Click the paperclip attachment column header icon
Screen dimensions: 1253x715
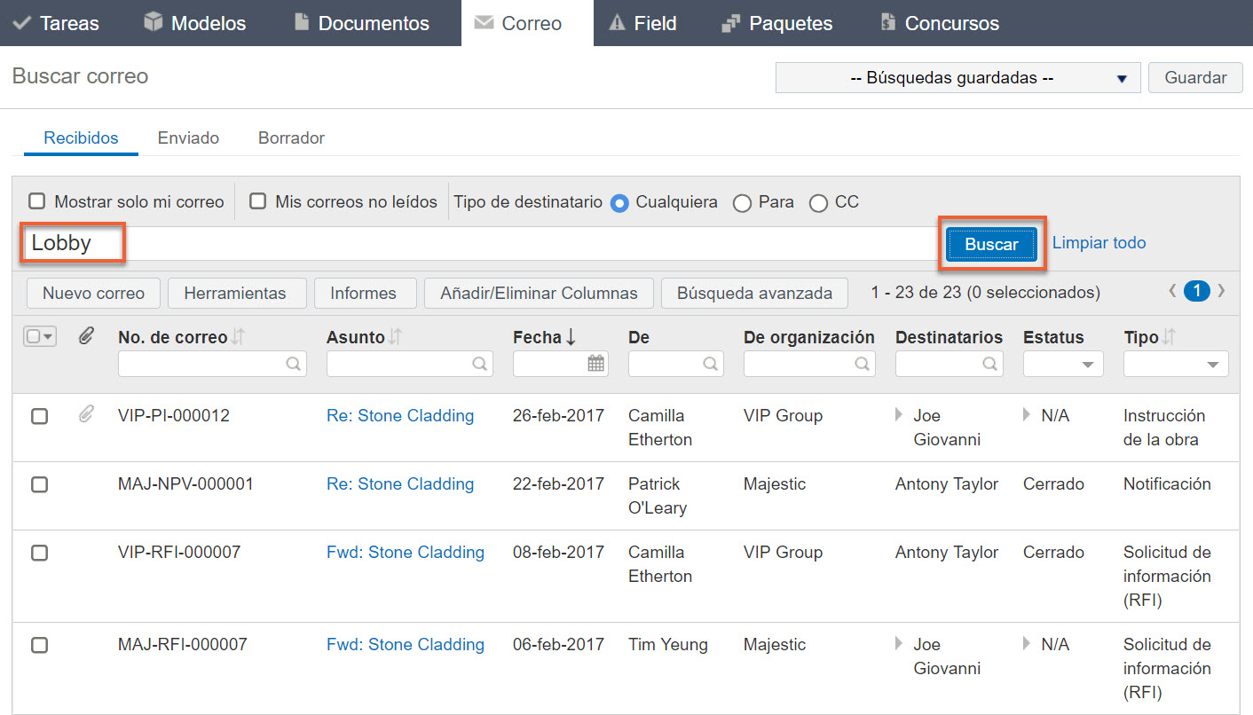coord(86,336)
